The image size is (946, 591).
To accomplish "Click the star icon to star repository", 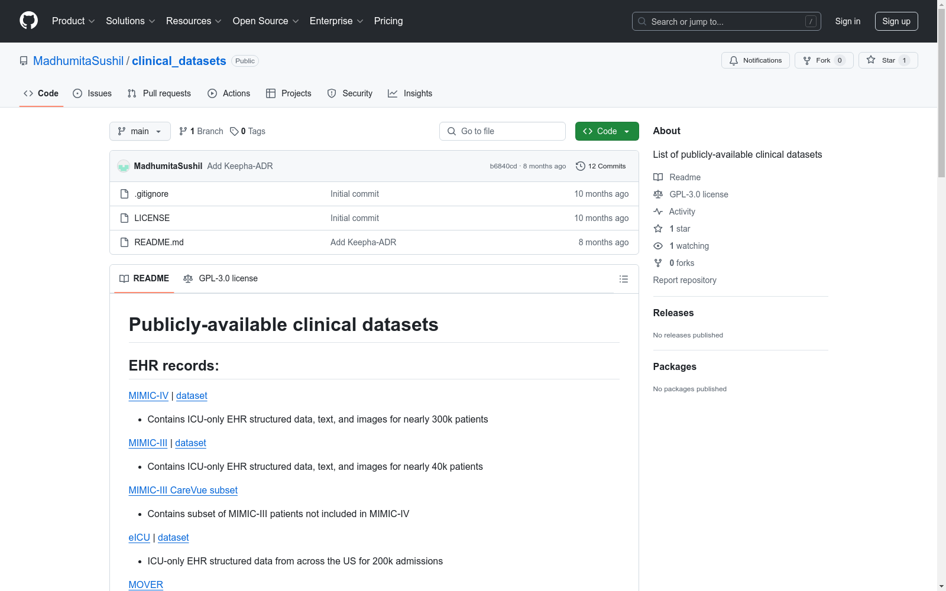I will pyautogui.click(x=871, y=60).
